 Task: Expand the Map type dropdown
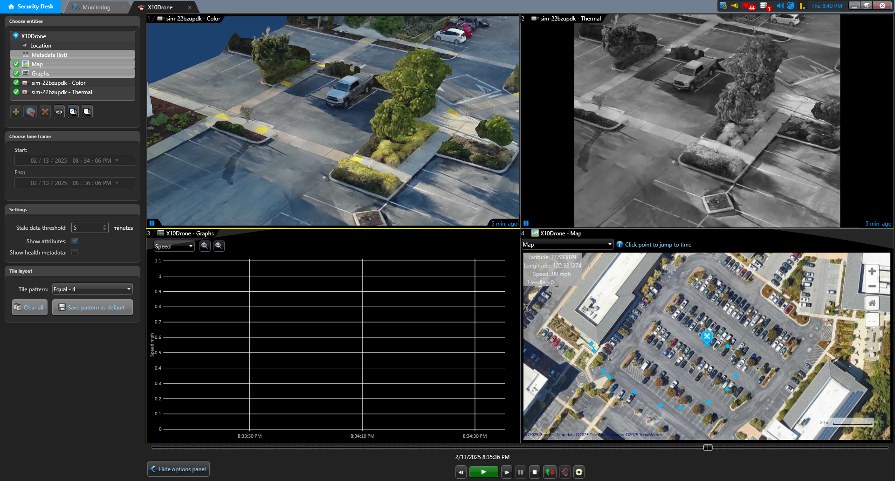[567, 245]
